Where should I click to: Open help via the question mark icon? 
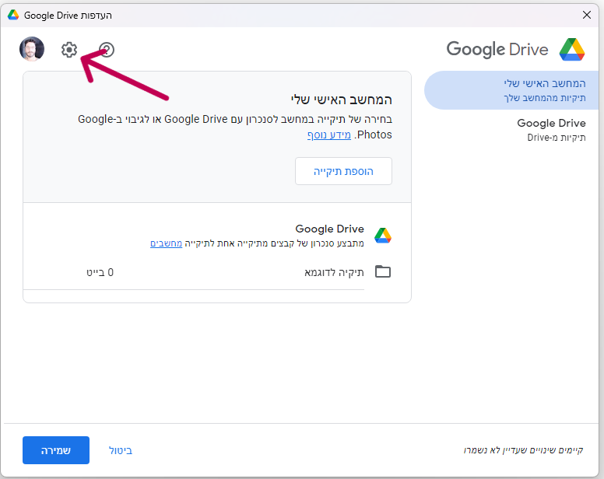click(107, 50)
